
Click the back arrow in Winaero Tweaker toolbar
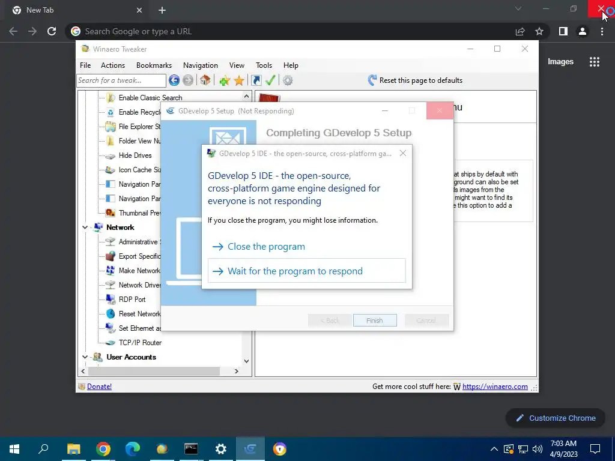click(174, 80)
